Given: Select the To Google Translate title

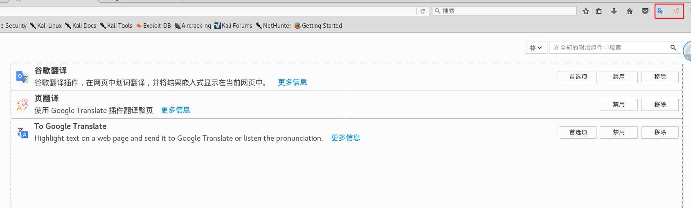Looking at the screenshot, I should 70,126.
